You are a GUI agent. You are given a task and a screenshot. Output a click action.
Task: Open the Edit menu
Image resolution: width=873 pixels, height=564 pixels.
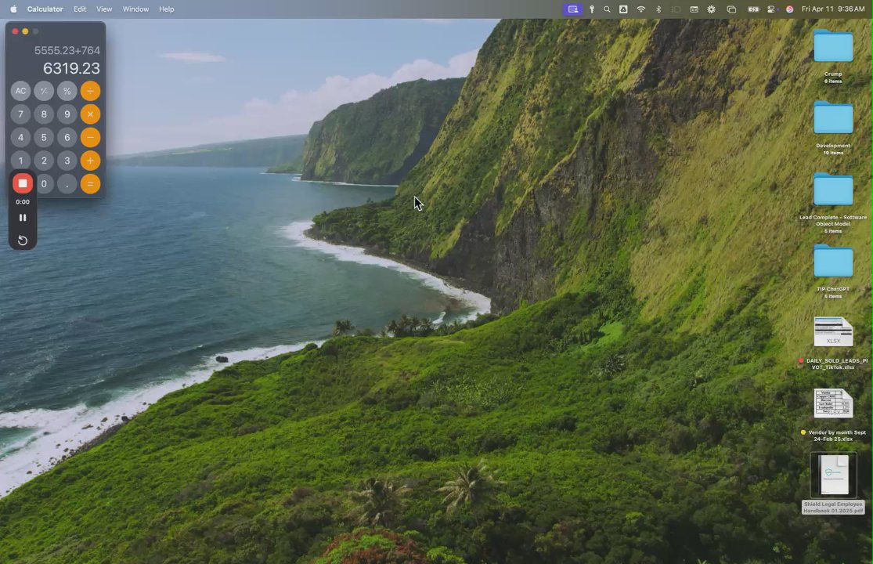tap(80, 9)
